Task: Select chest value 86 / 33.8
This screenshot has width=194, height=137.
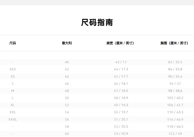Action: pyautogui.click(x=175, y=69)
